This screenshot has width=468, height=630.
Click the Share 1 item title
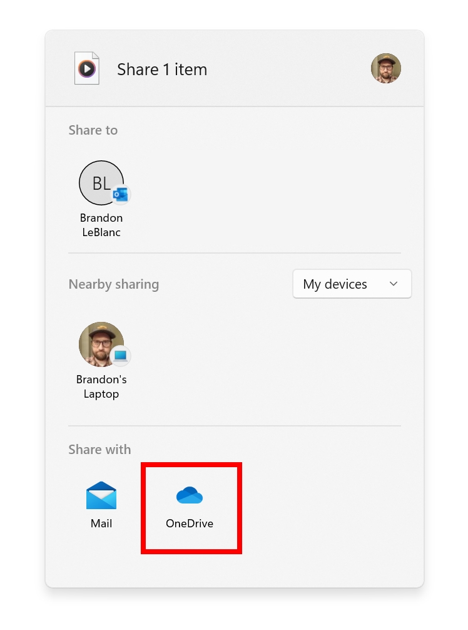[x=162, y=70]
